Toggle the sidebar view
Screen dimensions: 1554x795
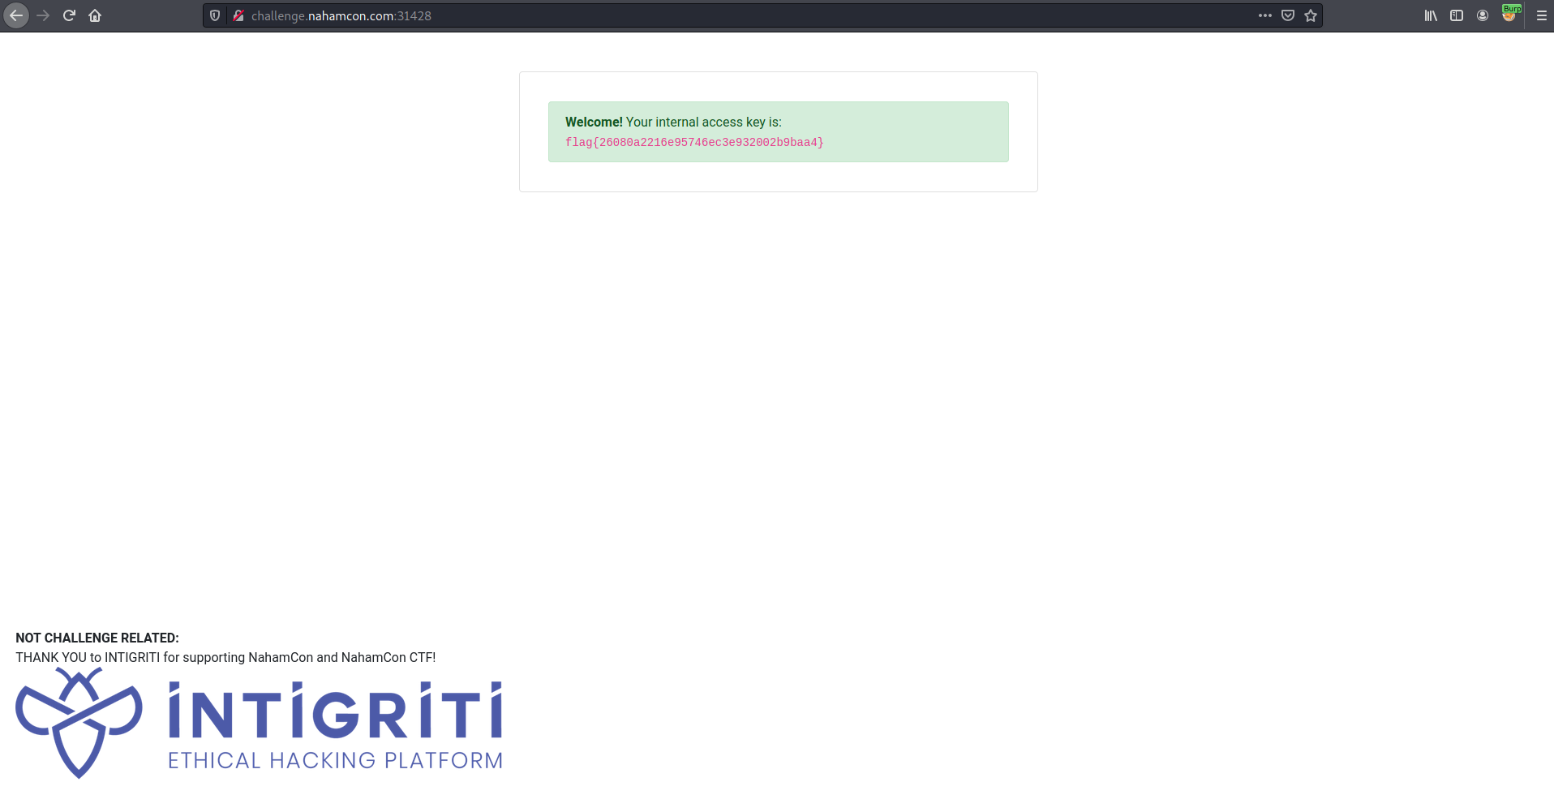[1457, 15]
